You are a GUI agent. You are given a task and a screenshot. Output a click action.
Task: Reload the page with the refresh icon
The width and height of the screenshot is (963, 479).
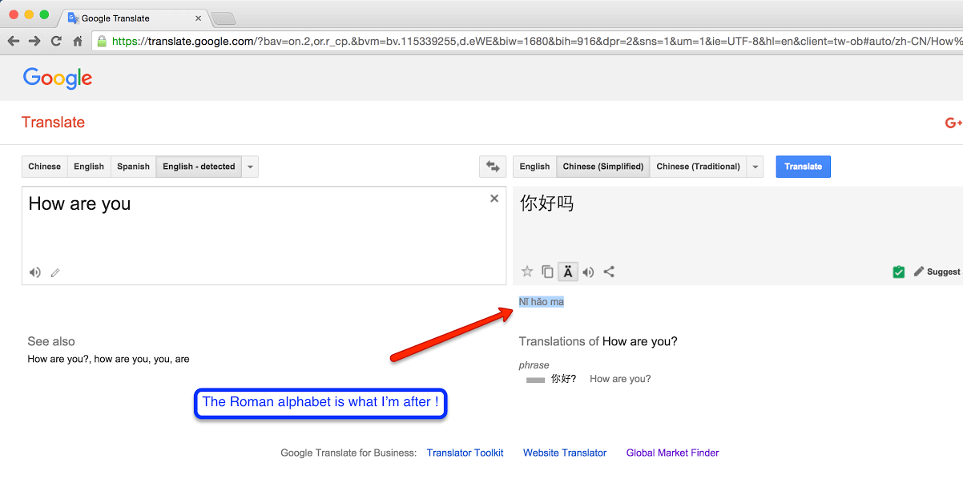point(56,41)
